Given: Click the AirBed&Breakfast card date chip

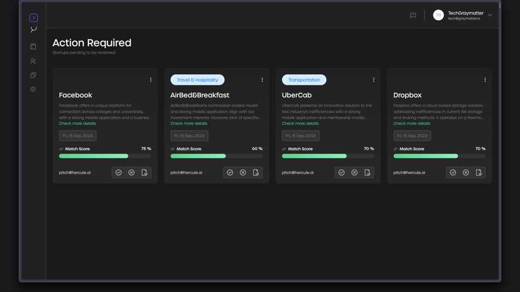Looking at the screenshot, I should tap(189, 136).
